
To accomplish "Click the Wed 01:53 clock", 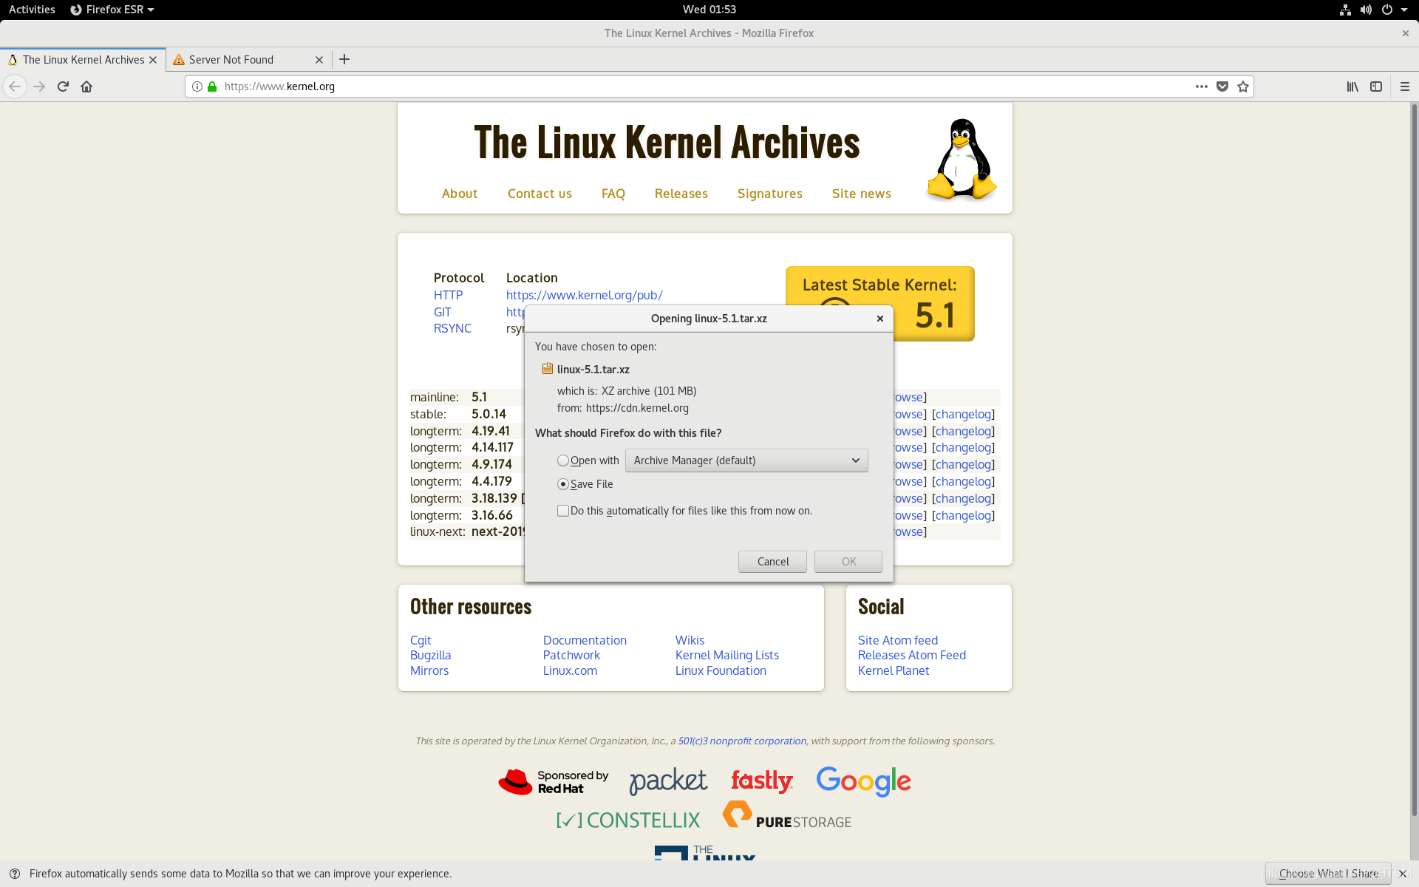I will click(x=709, y=10).
